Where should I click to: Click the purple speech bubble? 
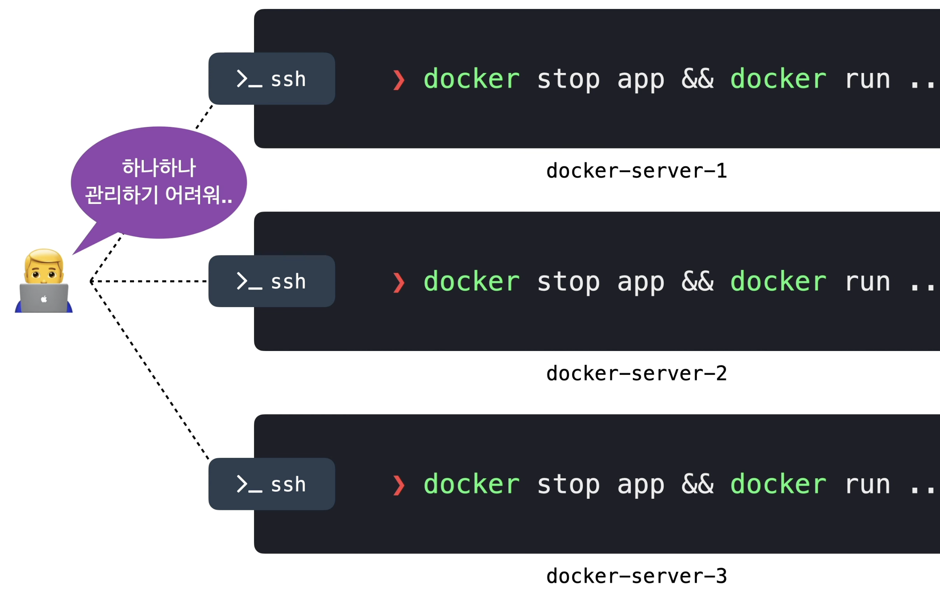159,182
